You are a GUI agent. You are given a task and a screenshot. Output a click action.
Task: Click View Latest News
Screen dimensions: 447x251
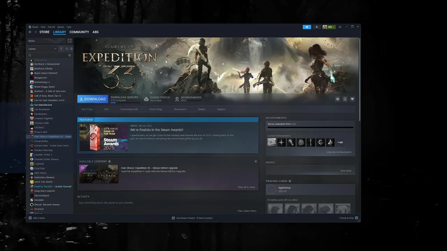coord(247,211)
